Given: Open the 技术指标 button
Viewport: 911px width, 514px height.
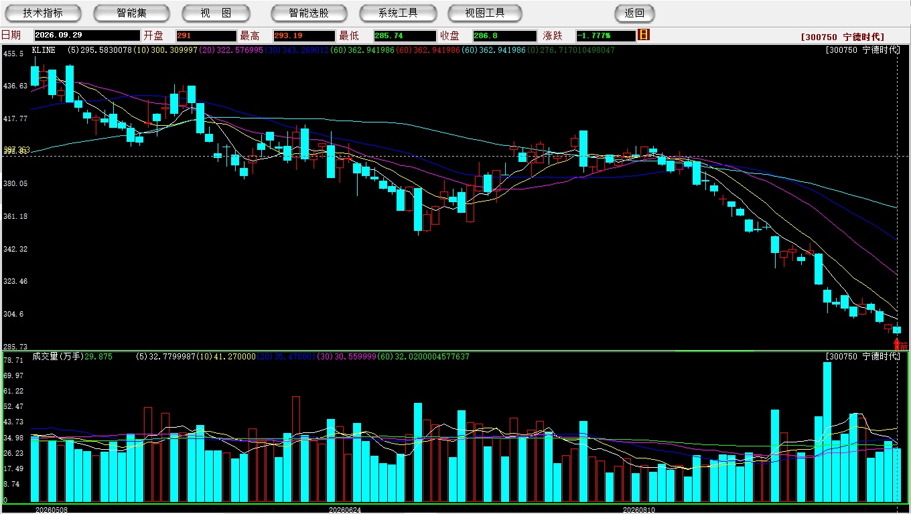Looking at the screenshot, I should (43, 13).
